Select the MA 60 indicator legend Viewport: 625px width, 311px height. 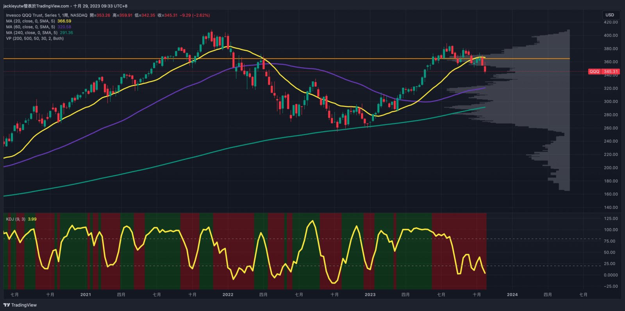30,27
